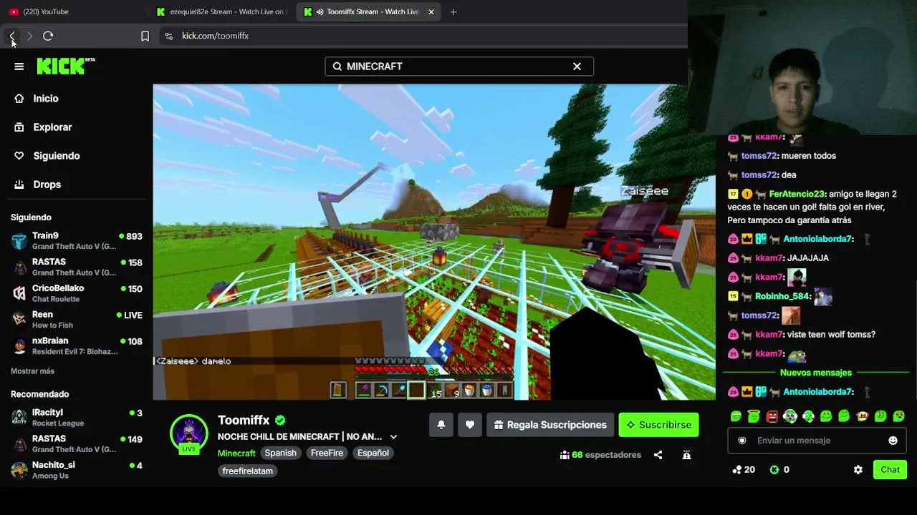Click the Minecraft stream video player
Image resolution: width=917 pixels, height=515 pixels.
[x=434, y=242]
